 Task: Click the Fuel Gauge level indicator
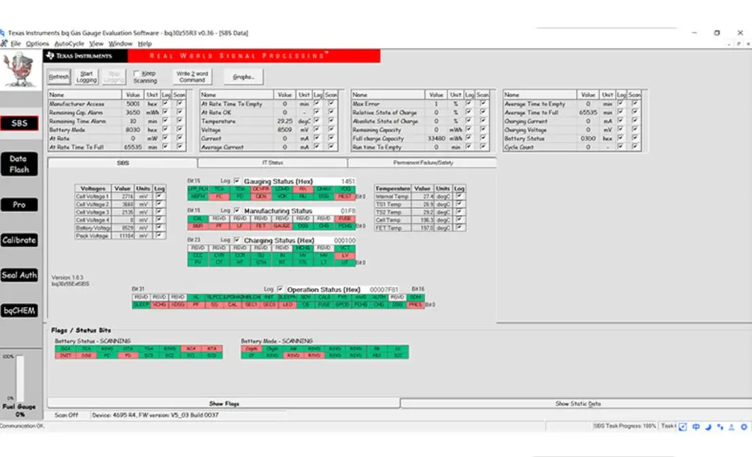[20, 377]
